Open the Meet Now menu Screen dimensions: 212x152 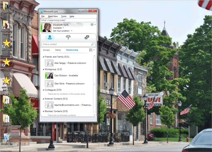[x=53, y=16]
